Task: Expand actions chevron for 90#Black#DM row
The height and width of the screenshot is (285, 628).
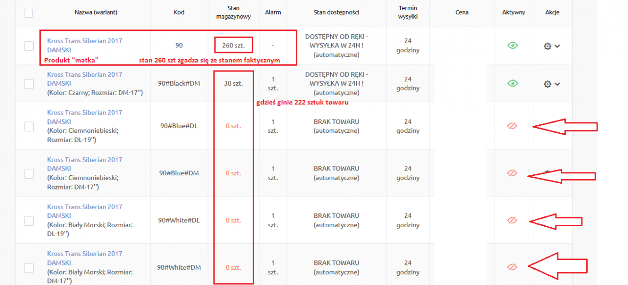Action: (557, 84)
